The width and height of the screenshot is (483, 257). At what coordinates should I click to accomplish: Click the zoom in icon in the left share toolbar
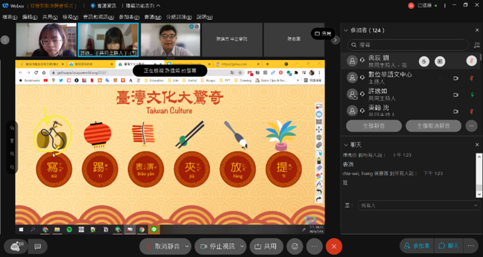point(12,154)
